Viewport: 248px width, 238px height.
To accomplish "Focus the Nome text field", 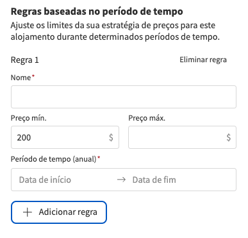I will coord(124,97).
